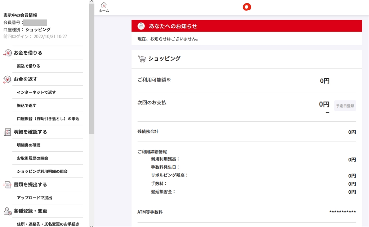The image size is (369, 227).
Task: Click the masked 会員番号 field
Action: pos(35,23)
